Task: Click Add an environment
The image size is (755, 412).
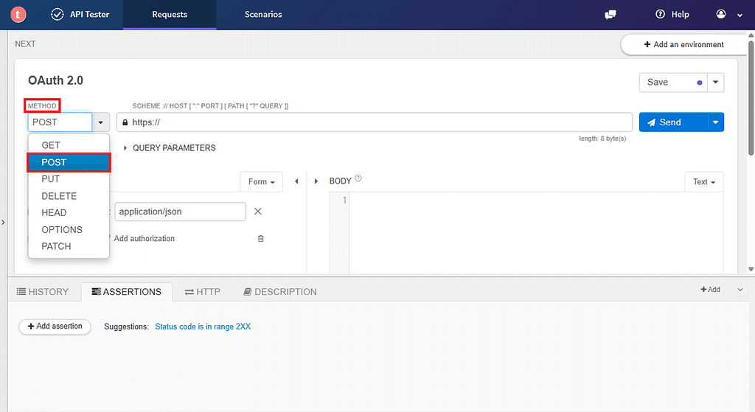Action: (683, 44)
